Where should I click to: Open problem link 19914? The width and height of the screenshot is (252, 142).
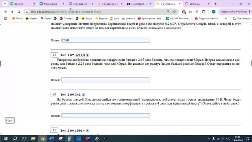coord(80,131)
